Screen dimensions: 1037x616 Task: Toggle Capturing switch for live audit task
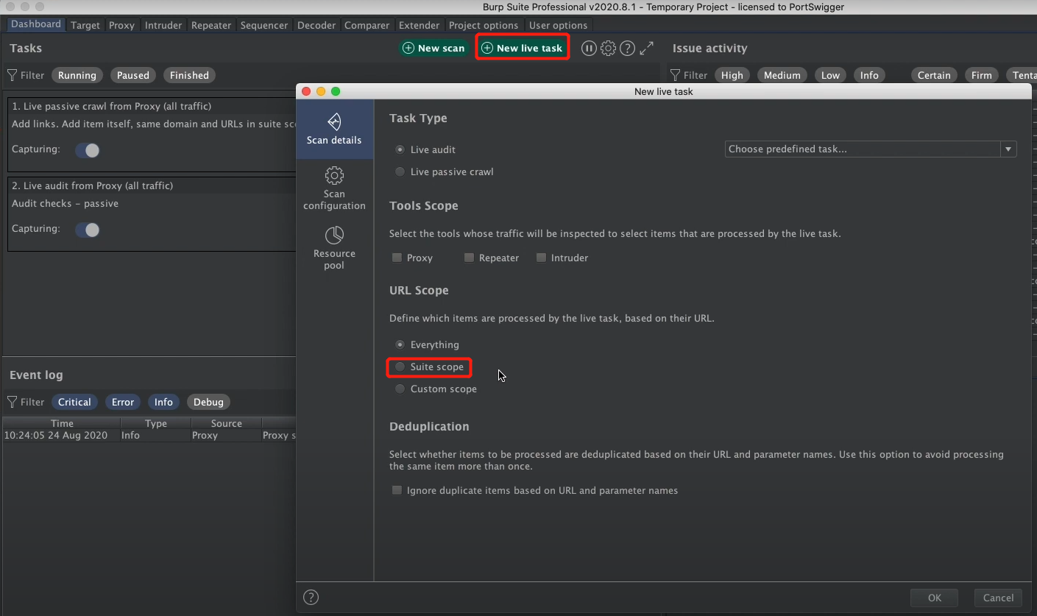click(x=88, y=230)
